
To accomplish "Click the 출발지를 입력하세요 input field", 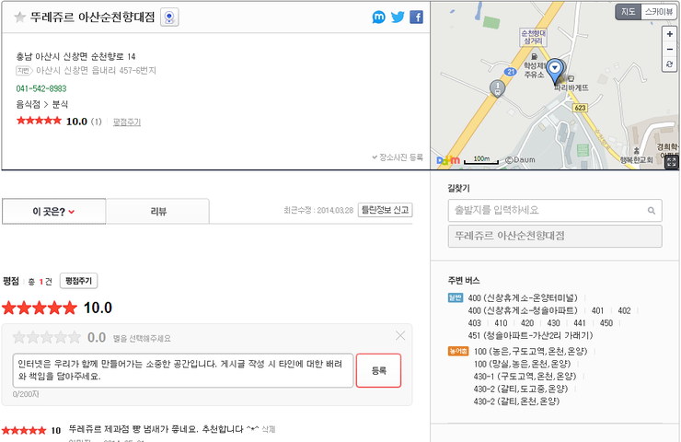I will click(x=555, y=211).
